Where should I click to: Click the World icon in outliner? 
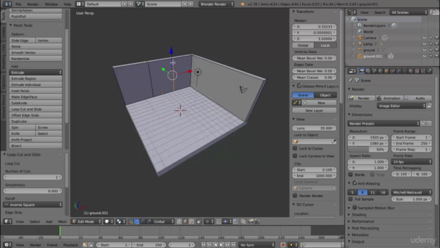point(360,32)
